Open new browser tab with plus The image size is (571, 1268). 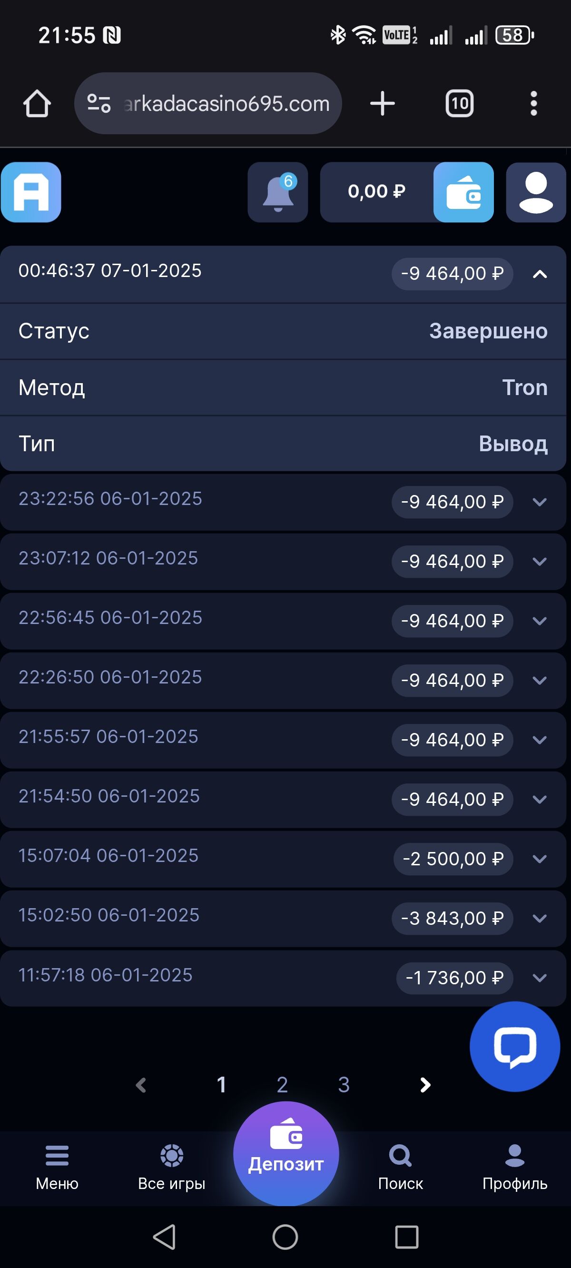[383, 104]
